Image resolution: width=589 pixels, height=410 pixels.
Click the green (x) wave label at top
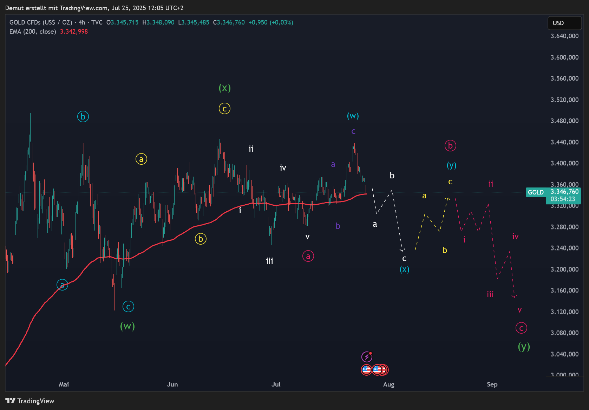[x=224, y=88]
